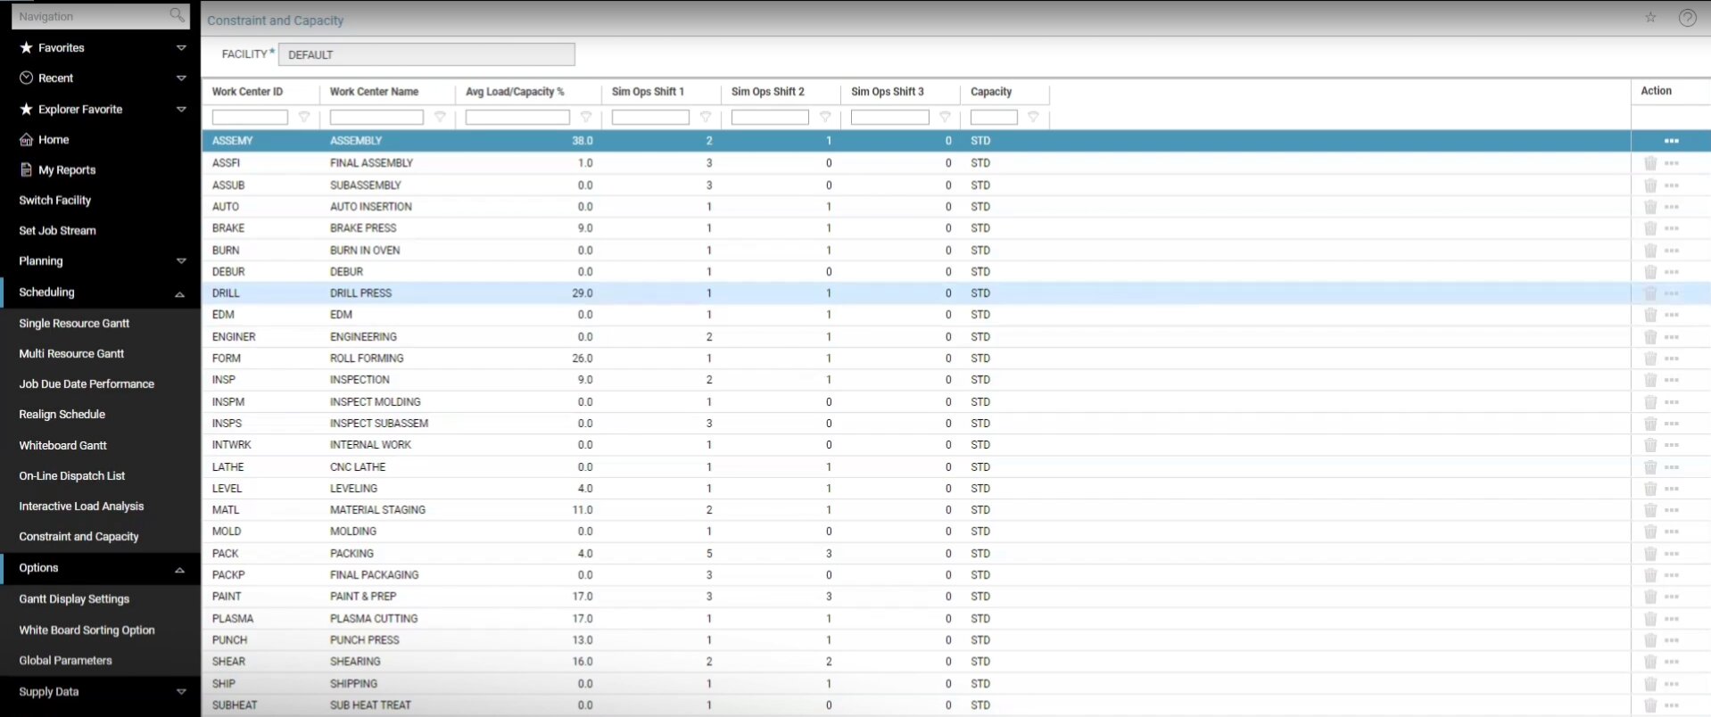Expand the Planning menu section
1711x717 pixels.
181,261
